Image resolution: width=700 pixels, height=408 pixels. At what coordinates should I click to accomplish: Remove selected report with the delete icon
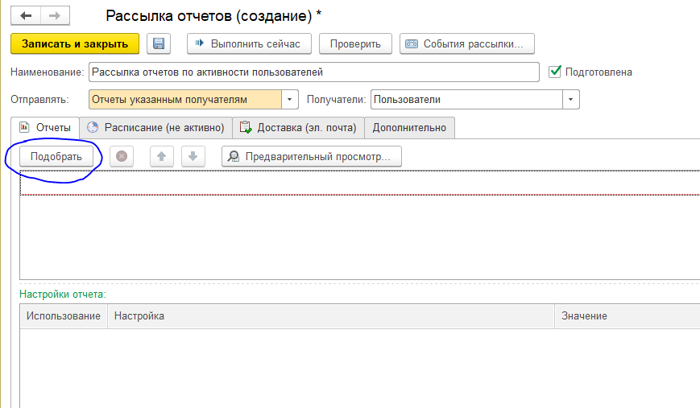coord(122,156)
